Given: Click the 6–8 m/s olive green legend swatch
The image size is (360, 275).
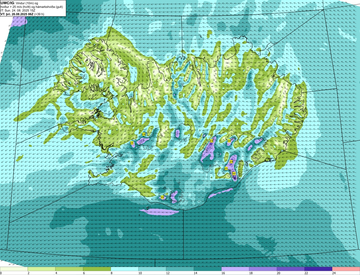Looking at the screenshot, I should 97,269.
